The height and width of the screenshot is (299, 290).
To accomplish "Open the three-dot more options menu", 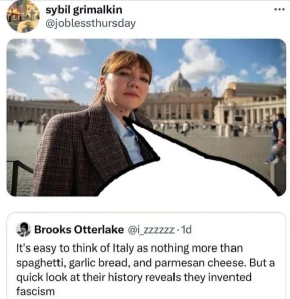I will (x=280, y=9).
